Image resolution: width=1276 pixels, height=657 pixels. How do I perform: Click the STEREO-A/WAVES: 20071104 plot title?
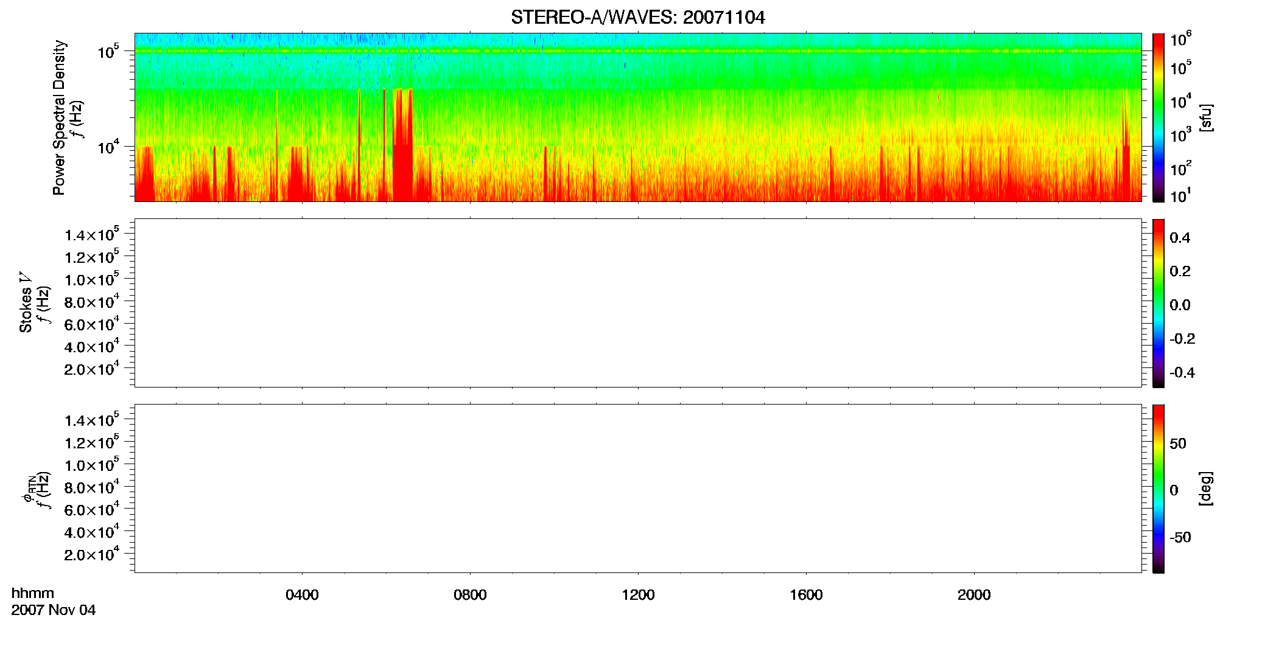click(637, 18)
